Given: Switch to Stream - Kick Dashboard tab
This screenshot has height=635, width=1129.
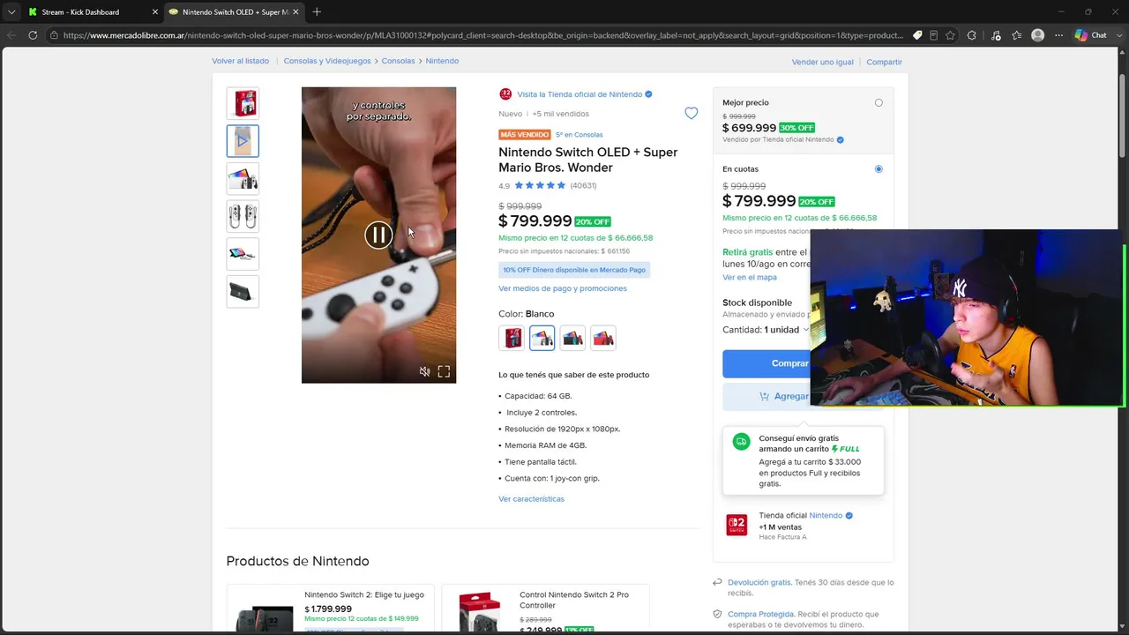Looking at the screenshot, I should point(82,11).
